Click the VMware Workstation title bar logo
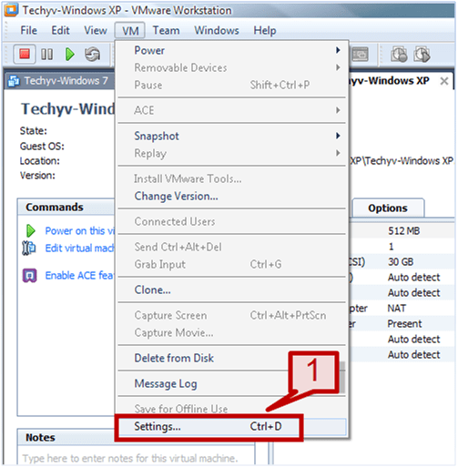The image size is (458, 467). pos(11,10)
